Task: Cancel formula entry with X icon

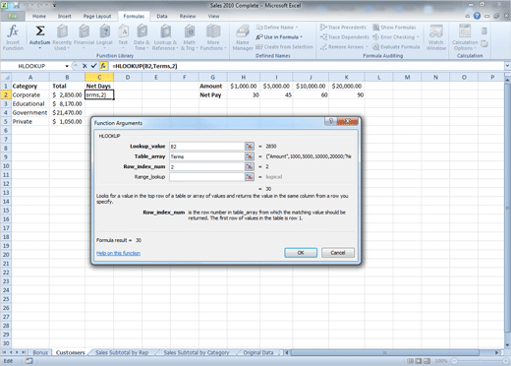Action: pos(85,66)
